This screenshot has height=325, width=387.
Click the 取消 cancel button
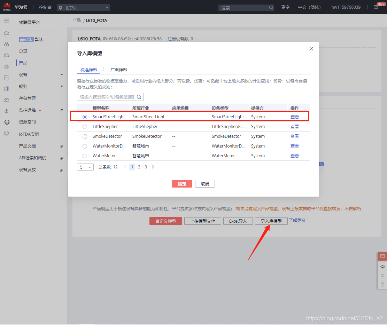click(x=205, y=184)
